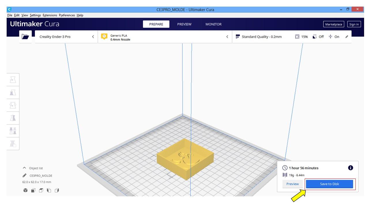Click the extruder 1 material icon
The height and width of the screenshot is (207, 369).
104,37
